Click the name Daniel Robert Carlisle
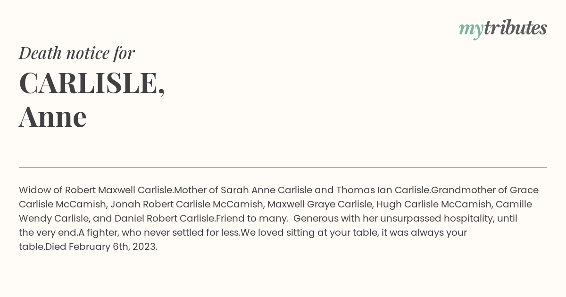The height and width of the screenshot is (297, 566). (x=165, y=218)
